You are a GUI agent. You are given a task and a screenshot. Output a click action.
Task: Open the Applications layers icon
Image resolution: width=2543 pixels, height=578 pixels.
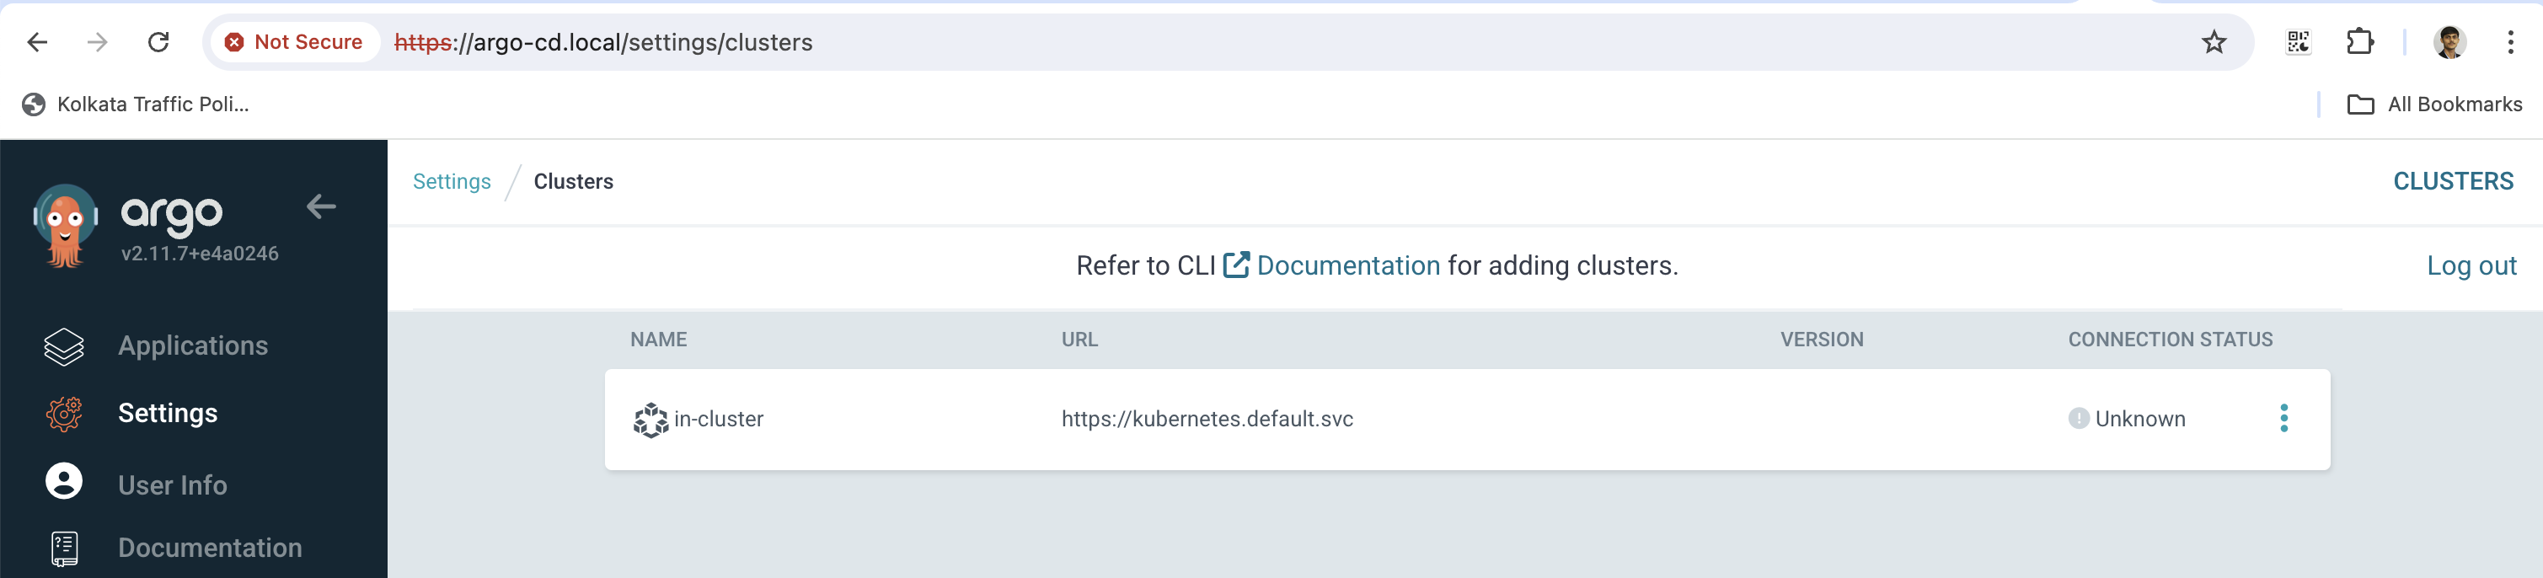[x=64, y=346]
